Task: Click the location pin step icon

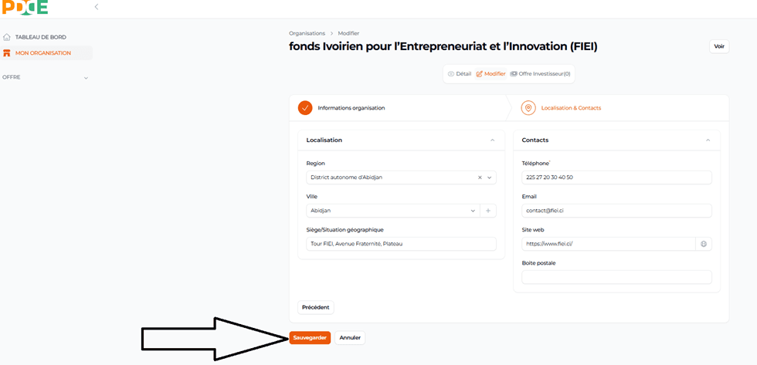Action: 528,108
